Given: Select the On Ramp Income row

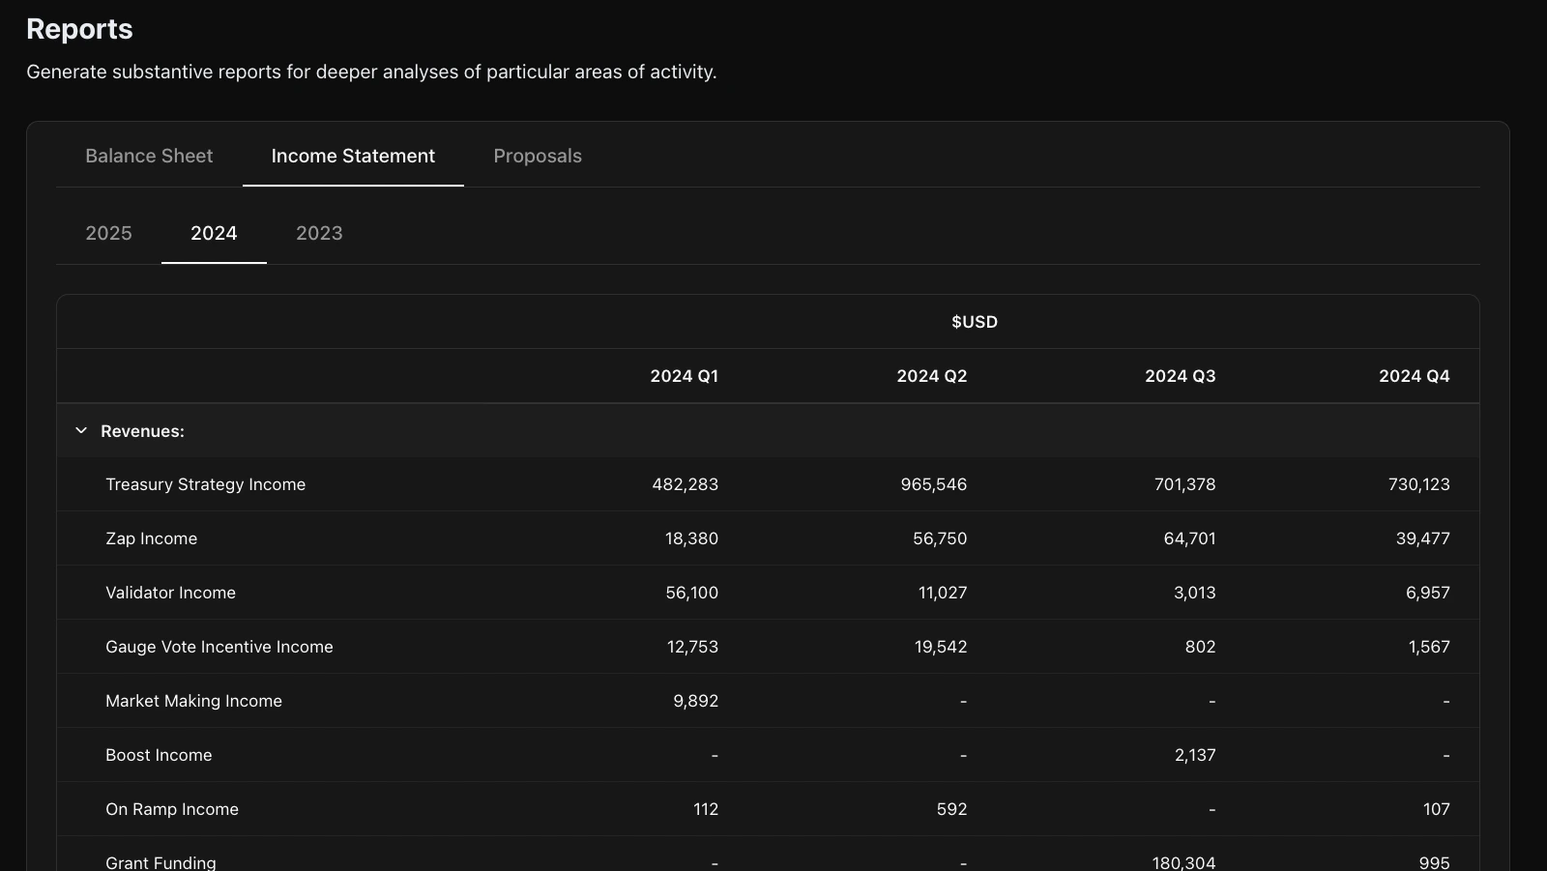Looking at the screenshot, I should [172, 809].
